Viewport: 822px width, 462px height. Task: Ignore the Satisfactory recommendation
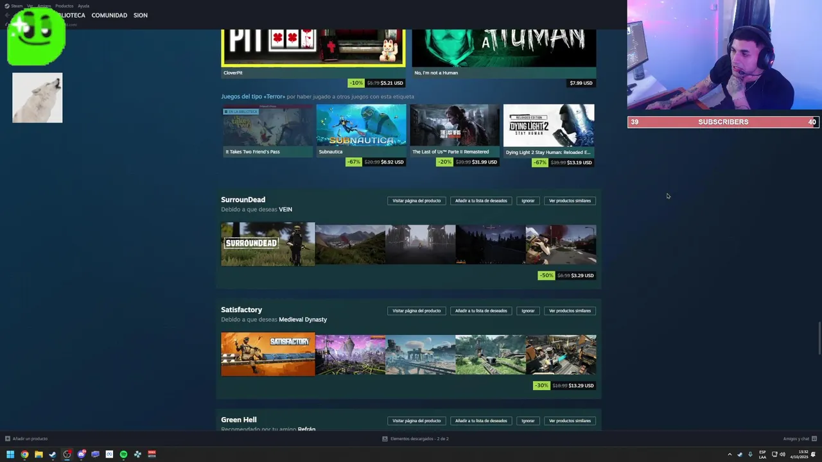click(x=528, y=311)
